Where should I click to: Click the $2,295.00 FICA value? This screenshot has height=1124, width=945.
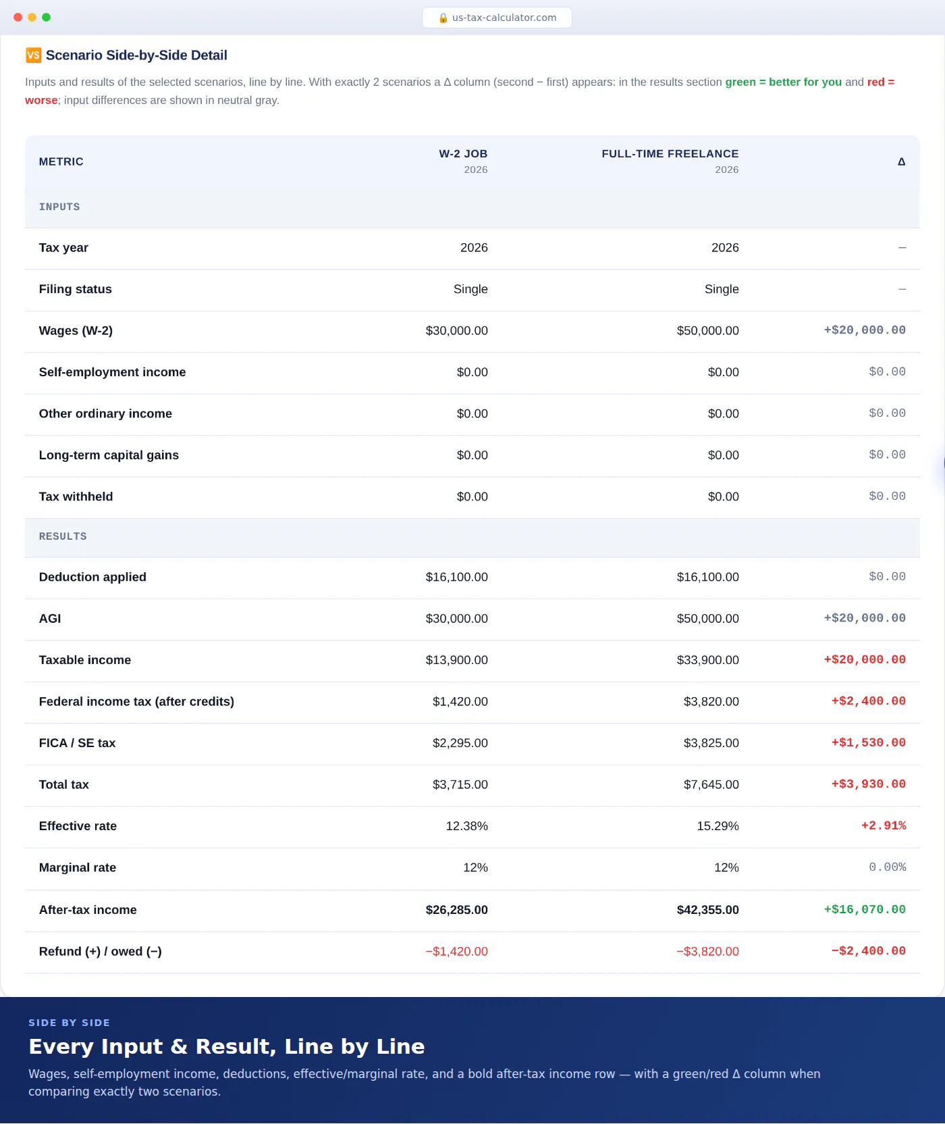(x=460, y=743)
